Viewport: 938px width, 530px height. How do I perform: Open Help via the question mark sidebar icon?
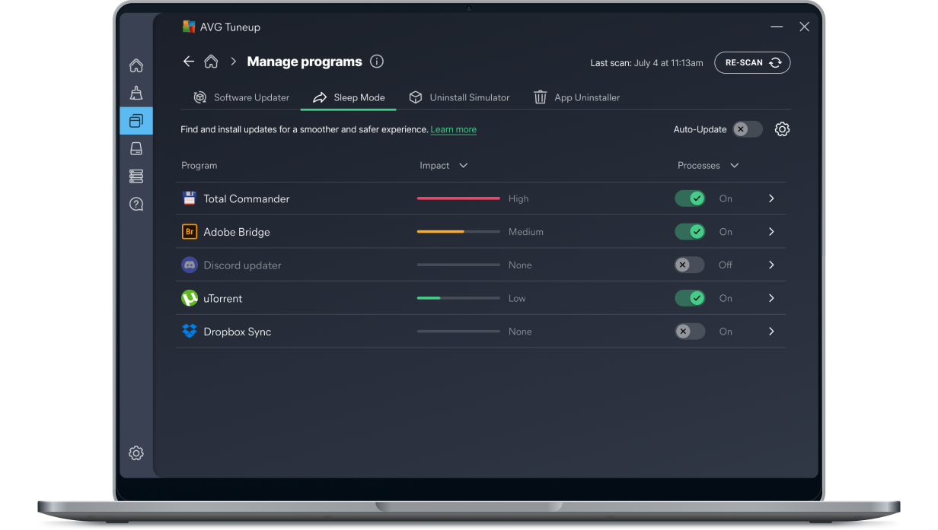(x=136, y=204)
